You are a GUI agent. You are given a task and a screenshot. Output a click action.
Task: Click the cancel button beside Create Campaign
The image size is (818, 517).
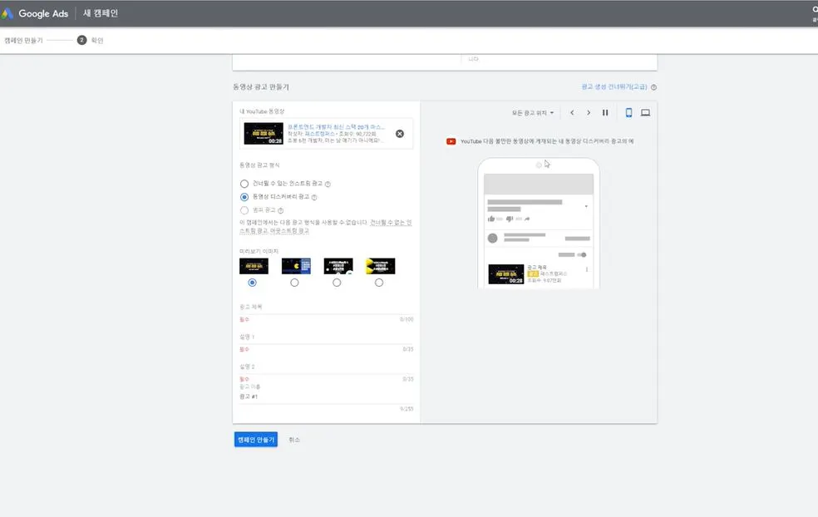click(294, 440)
